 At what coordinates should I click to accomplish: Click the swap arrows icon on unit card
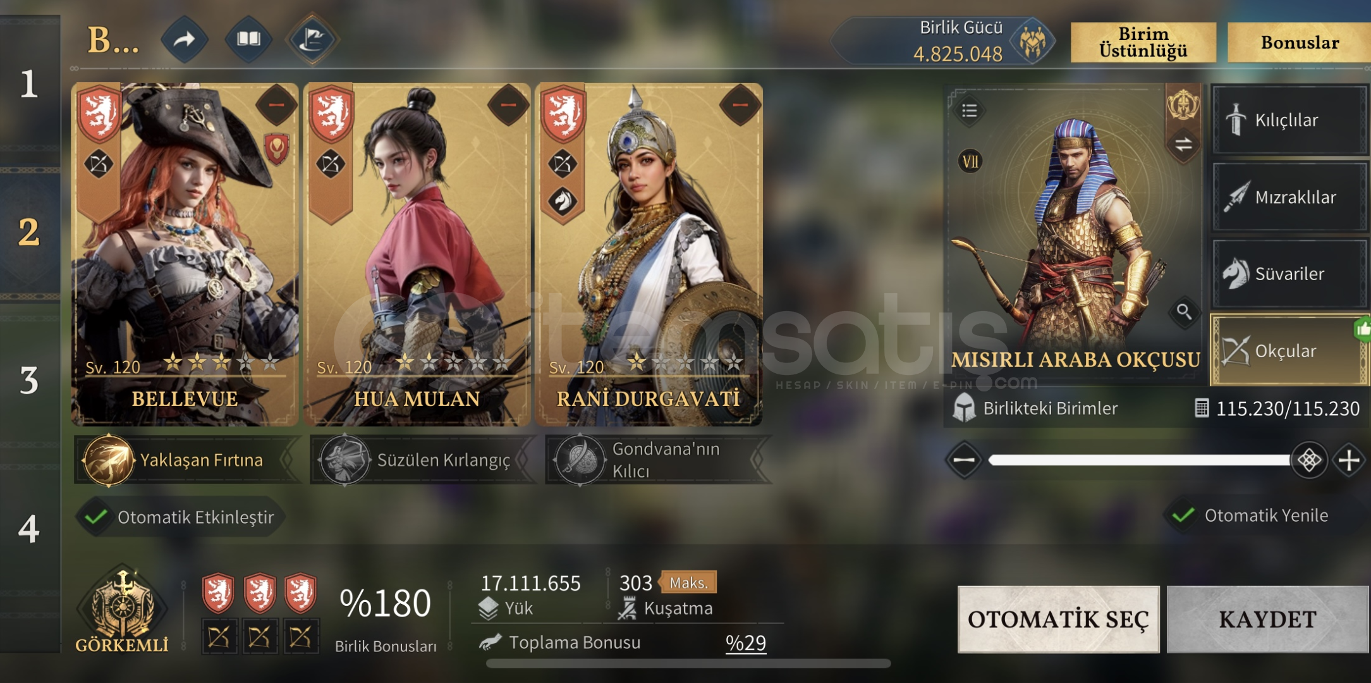point(1183,144)
